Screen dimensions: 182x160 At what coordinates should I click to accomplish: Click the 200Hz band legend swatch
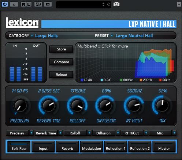pyautogui.click(x=141, y=80)
